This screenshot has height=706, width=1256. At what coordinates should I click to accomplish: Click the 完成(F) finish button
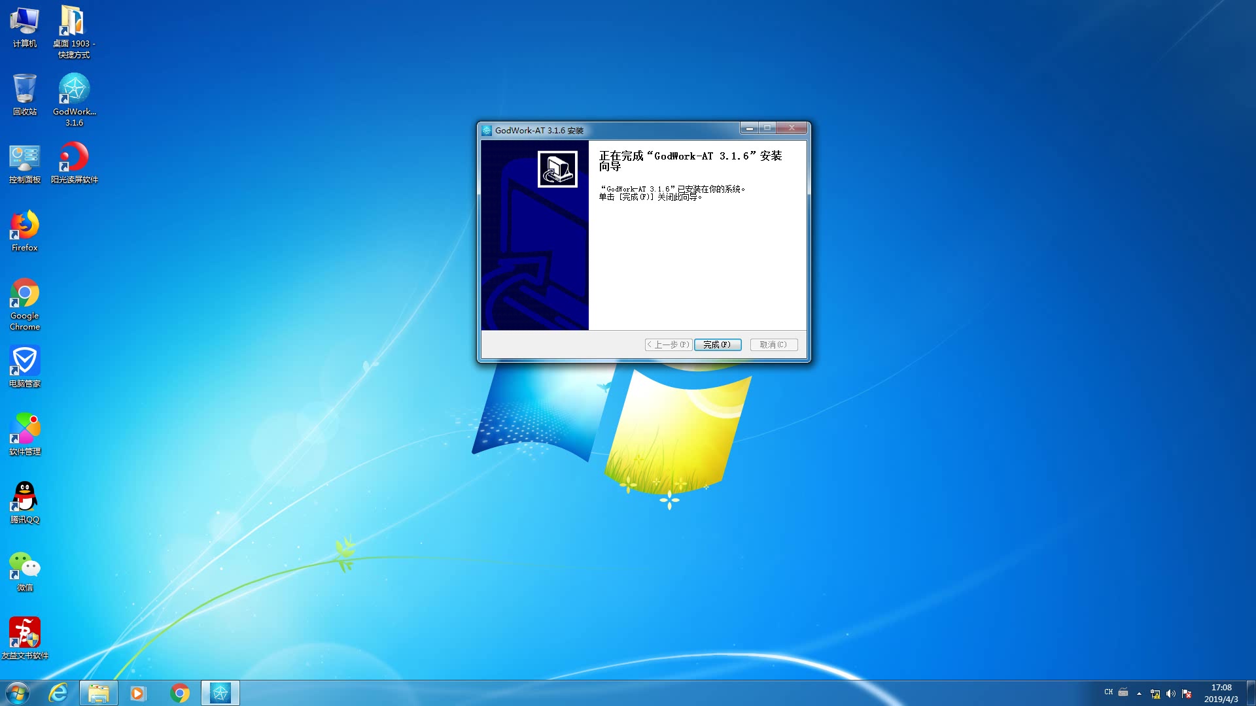coord(718,345)
